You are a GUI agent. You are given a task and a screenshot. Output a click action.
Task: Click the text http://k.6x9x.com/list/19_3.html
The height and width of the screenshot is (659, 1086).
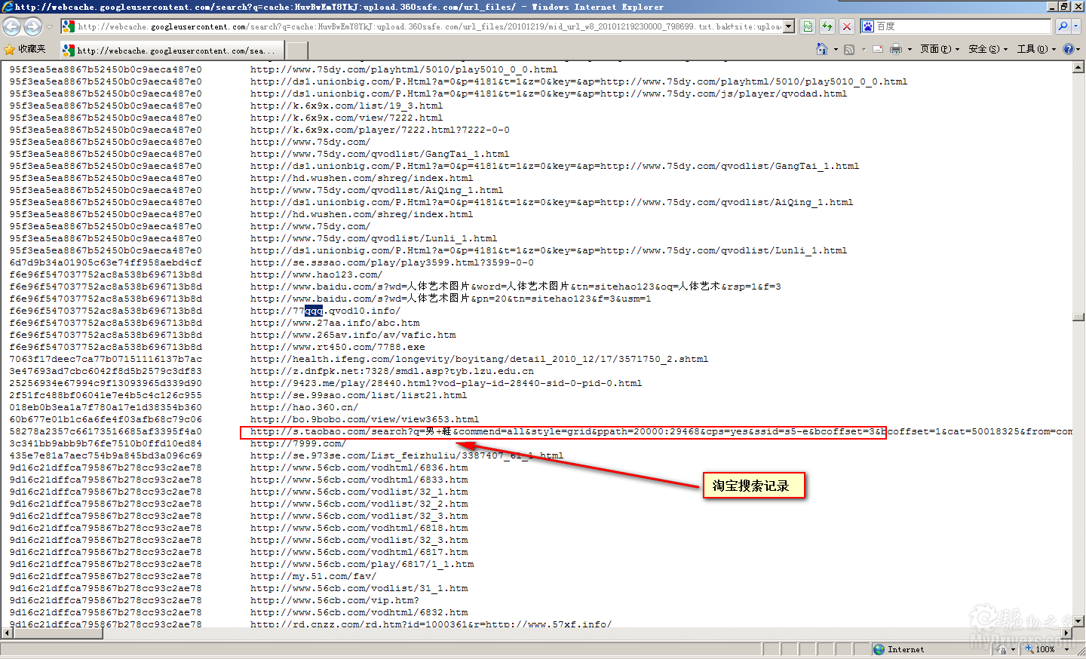tap(346, 106)
